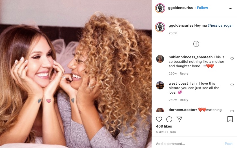This screenshot has height=148, width=237.
Task: Like nubianprincess_shanteah's comment
Action: point(232,59)
